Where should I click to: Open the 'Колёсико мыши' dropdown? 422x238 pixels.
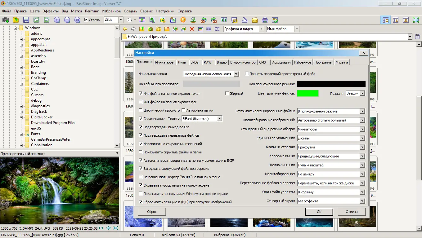pos(362,156)
